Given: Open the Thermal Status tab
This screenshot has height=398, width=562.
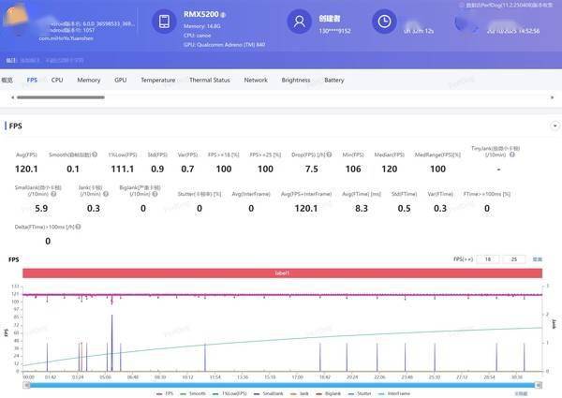Looking at the screenshot, I should coord(209,81).
